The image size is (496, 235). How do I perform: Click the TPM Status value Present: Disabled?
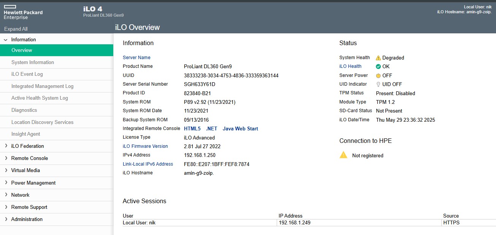[x=395, y=93]
